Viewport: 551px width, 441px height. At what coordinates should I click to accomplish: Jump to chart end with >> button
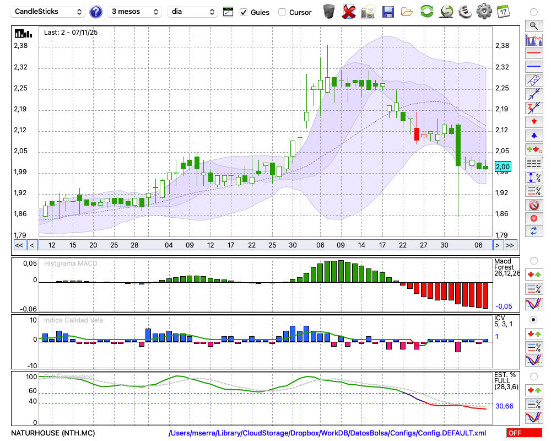tap(510, 245)
